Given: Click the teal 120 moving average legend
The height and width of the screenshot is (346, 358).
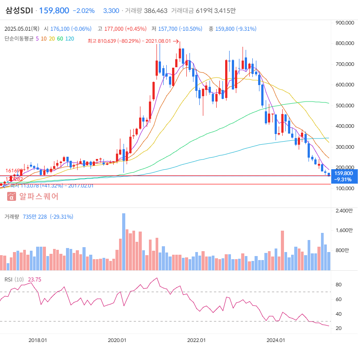Looking at the screenshot, I should (70, 39).
